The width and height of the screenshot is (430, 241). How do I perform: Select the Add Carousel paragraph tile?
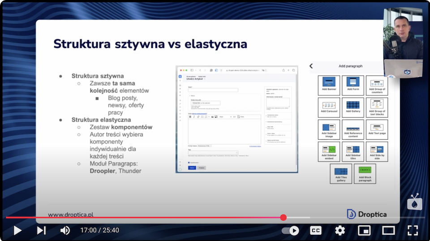tap(329, 107)
